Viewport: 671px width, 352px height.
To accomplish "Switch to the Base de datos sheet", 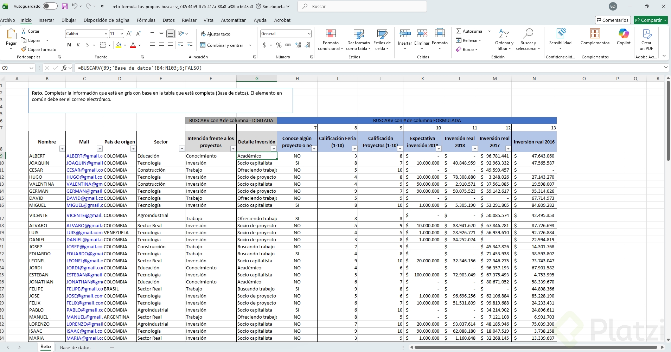I will [x=75, y=347].
